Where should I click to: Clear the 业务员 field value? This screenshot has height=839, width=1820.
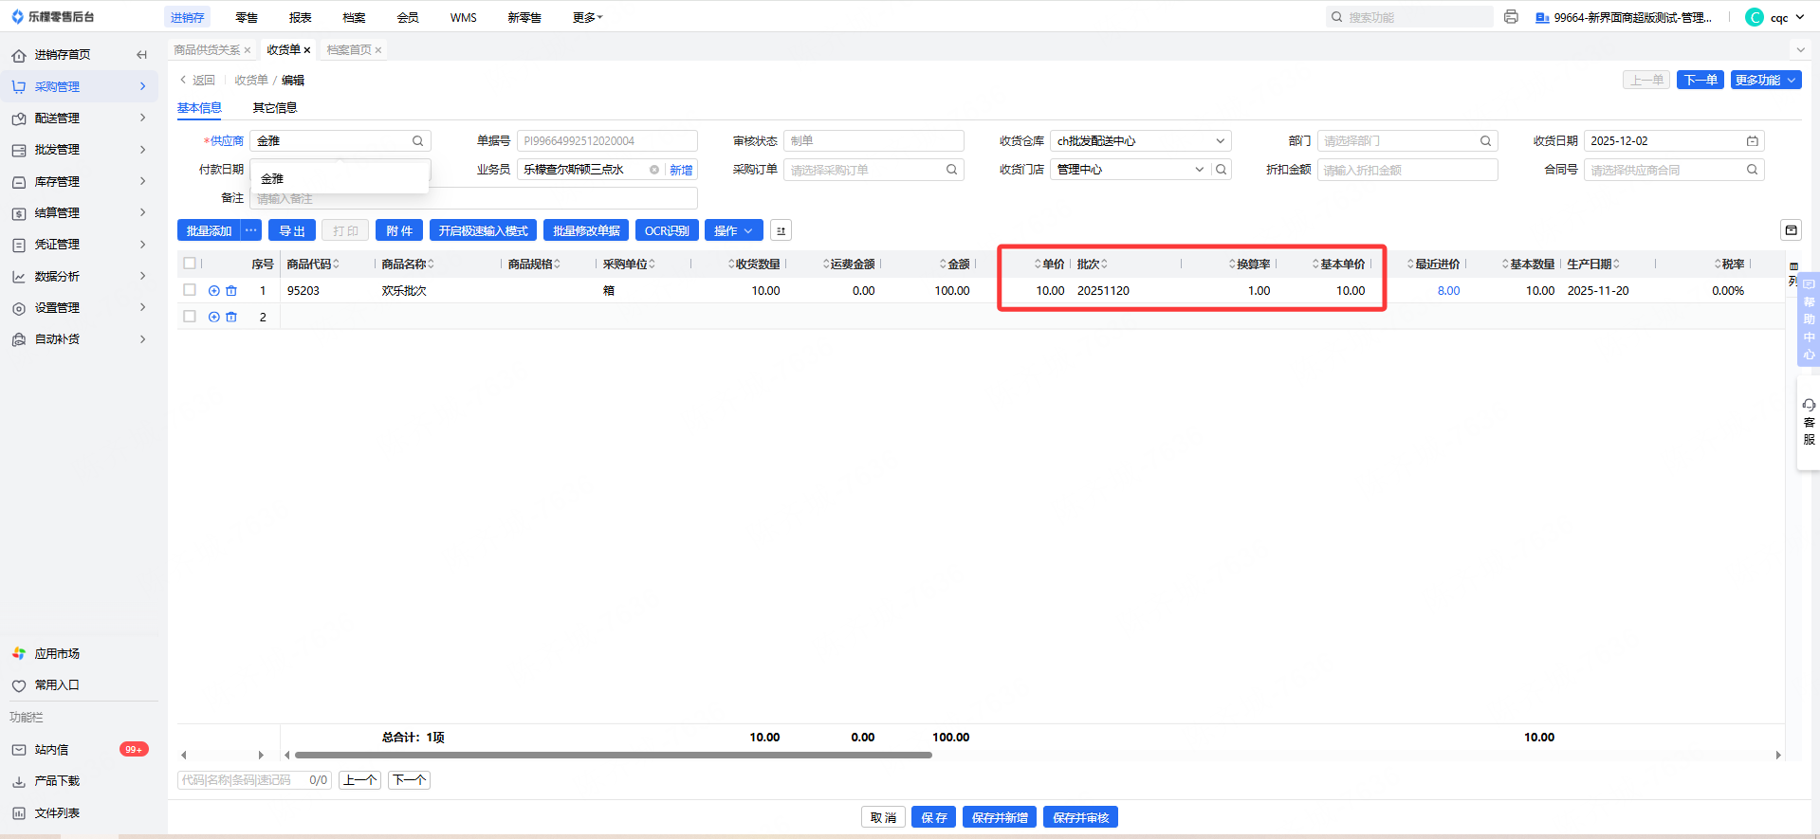(654, 170)
